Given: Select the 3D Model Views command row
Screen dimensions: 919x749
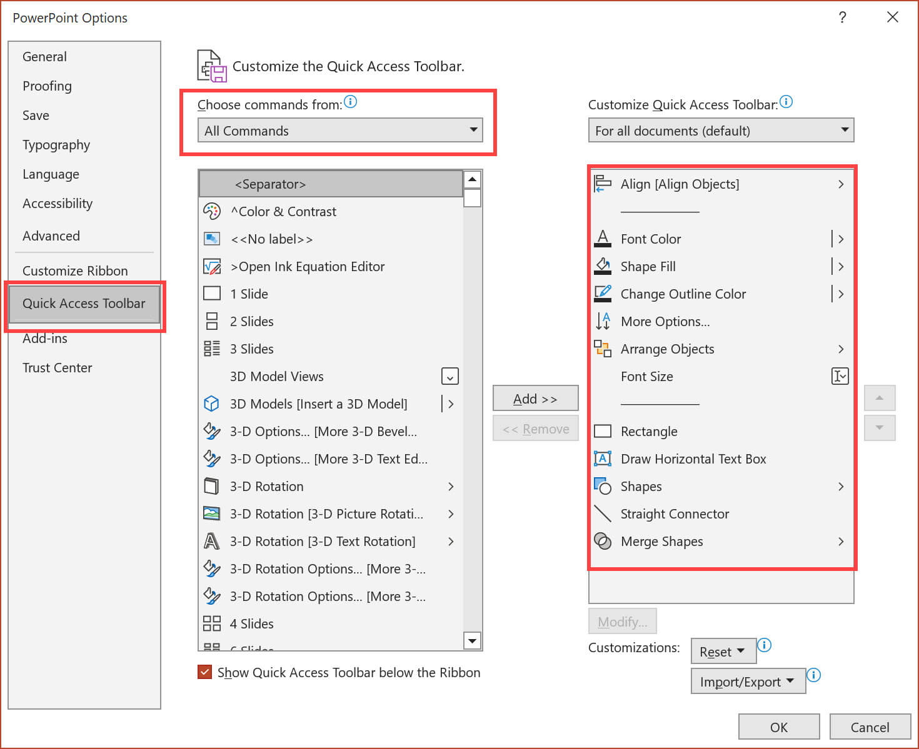Looking at the screenshot, I should [x=331, y=376].
